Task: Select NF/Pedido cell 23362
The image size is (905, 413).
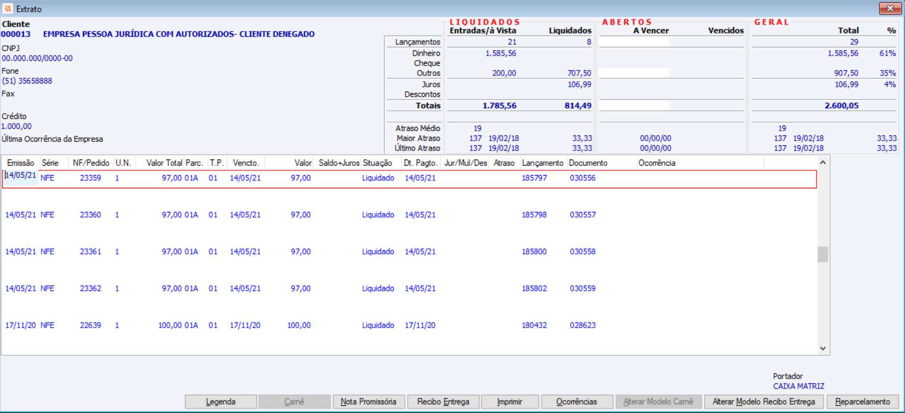Action: 90,288
